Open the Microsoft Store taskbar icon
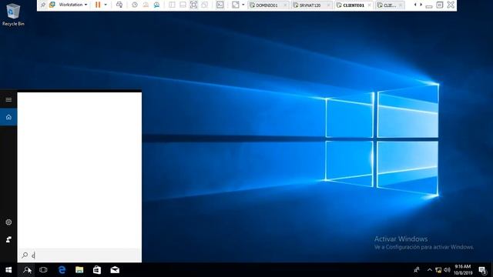 click(x=97, y=270)
